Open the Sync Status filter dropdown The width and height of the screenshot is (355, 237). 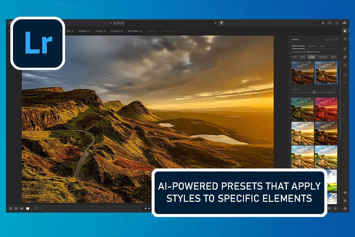[135, 31]
